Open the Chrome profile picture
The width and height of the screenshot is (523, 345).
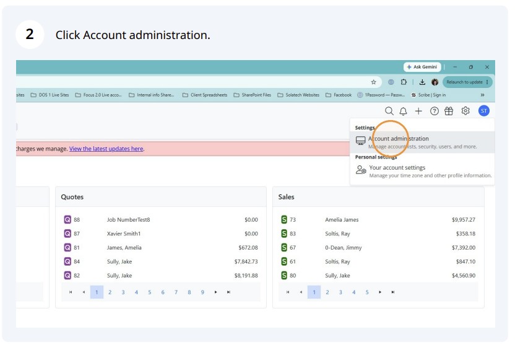tap(434, 82)
